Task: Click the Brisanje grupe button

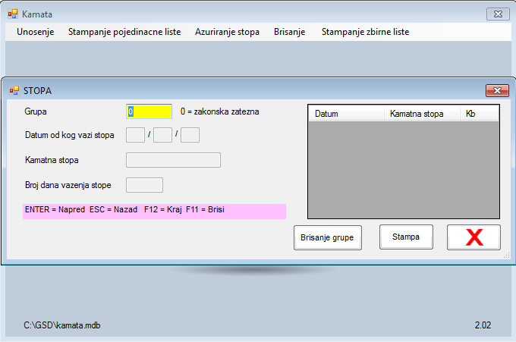Action: pyautogui.click(x=328, y=237)
